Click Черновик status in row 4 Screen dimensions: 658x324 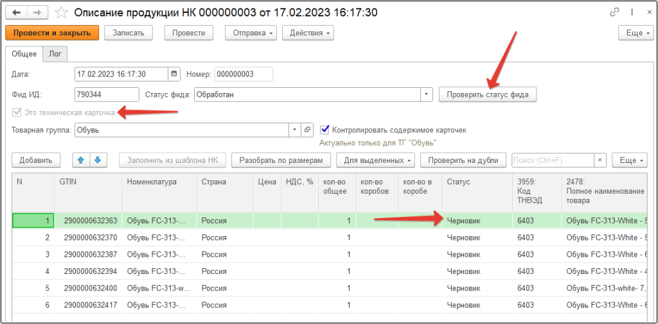477,271
